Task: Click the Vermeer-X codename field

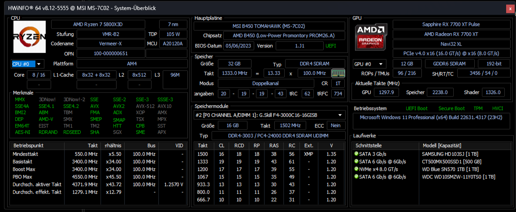Action: [x=111, y=44]
